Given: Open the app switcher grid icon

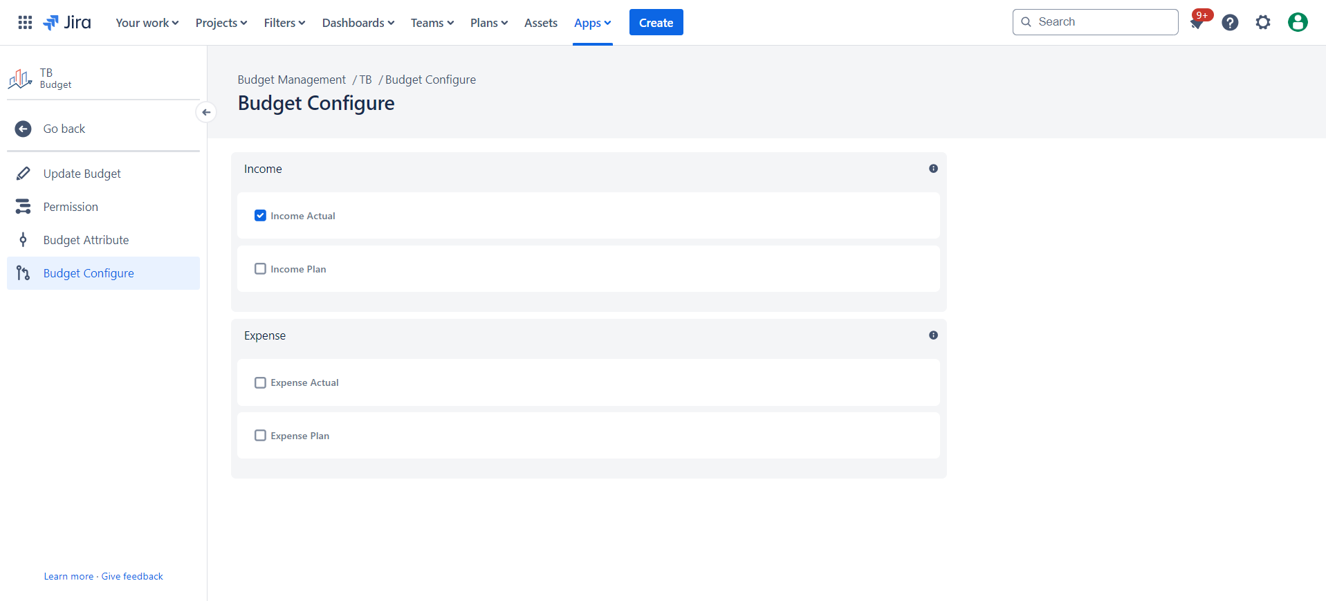Looking at the screenshot, I should [25, 22].
